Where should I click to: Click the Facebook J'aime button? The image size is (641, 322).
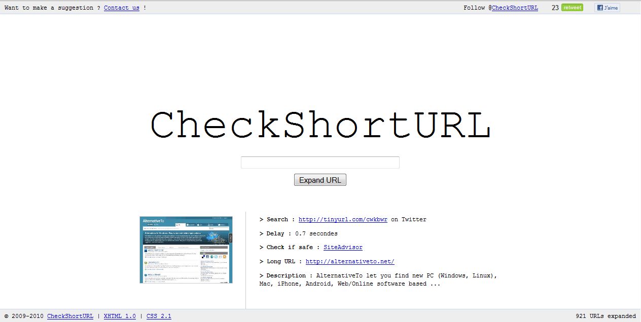tap(607, 8)
